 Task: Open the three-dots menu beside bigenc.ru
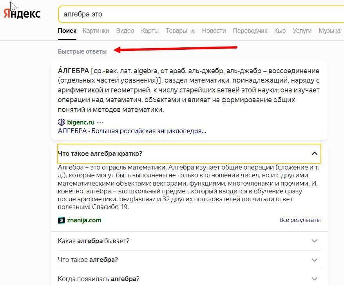101,122
